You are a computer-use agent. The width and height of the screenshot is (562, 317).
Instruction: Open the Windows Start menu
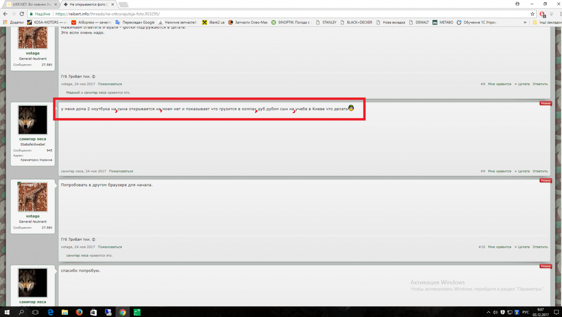coord(7,312)
